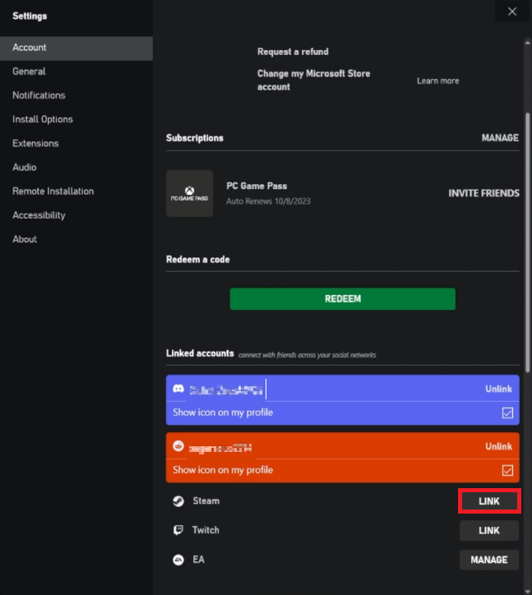Link the Twitch account
532x595 pixels.
coord(489,531)
